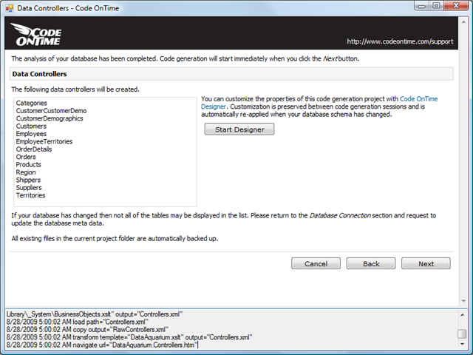Click the copy output RawControllers.xml log line
The width and height of the screenshot is (473, 355).
click(x=87, y=329)
